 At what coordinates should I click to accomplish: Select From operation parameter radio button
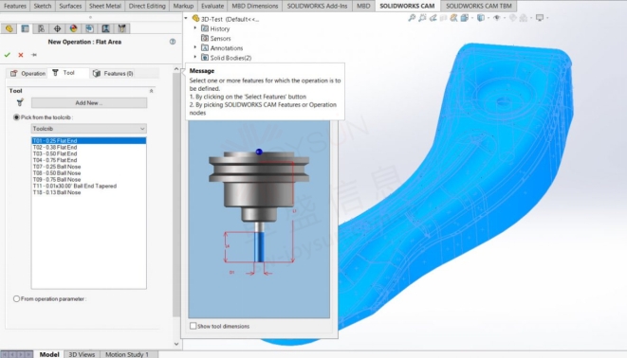(x=16, y=298)
